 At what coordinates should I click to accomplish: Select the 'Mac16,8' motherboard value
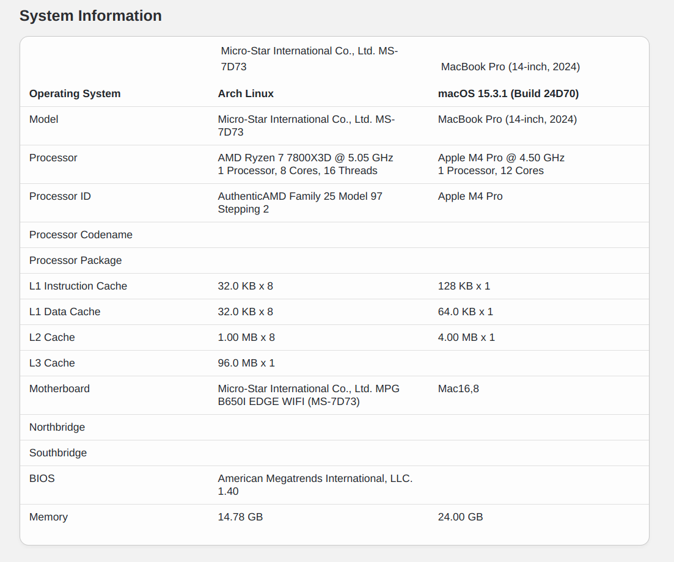click(x=458, y=389)
